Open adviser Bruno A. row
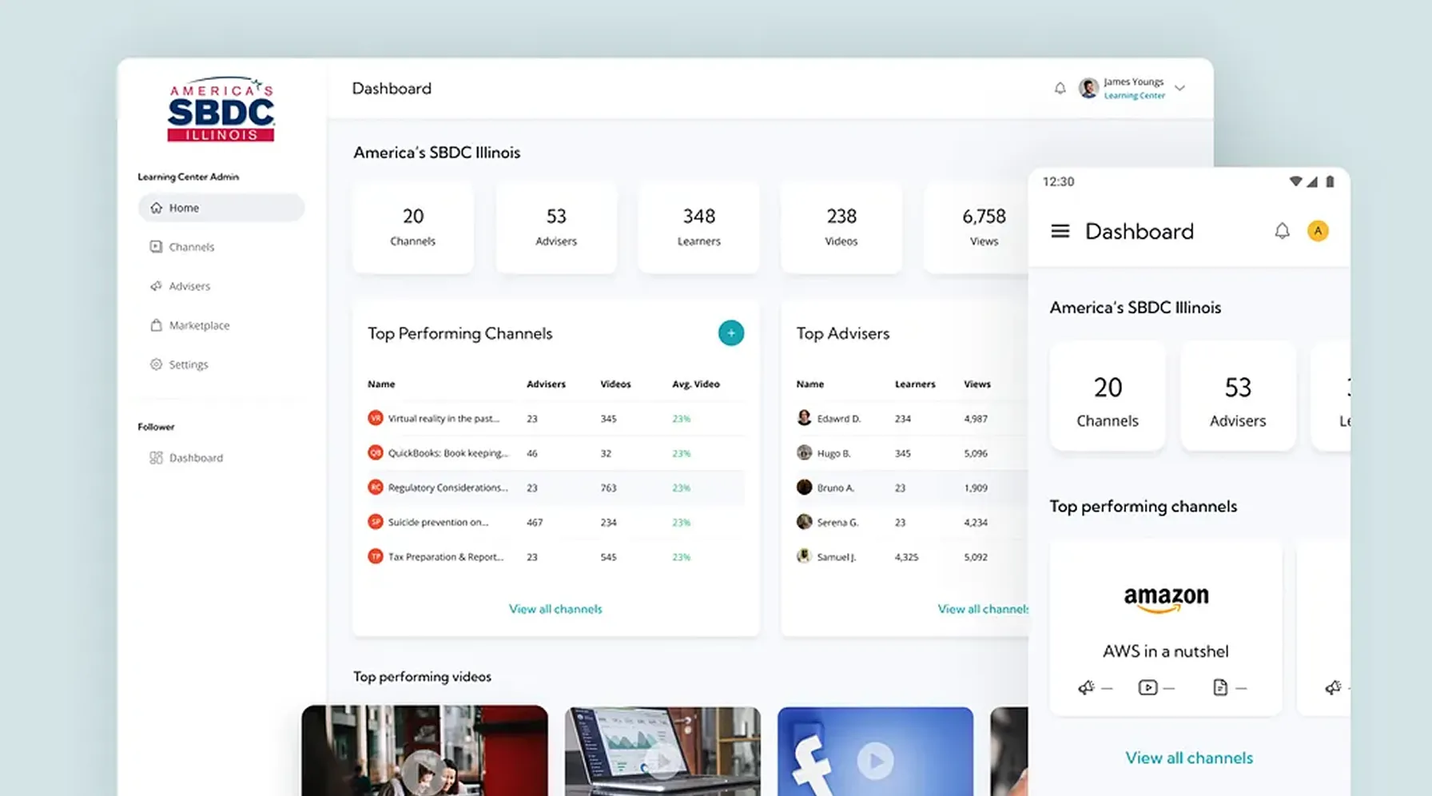 pyautogui.click(x=911, y=488)
